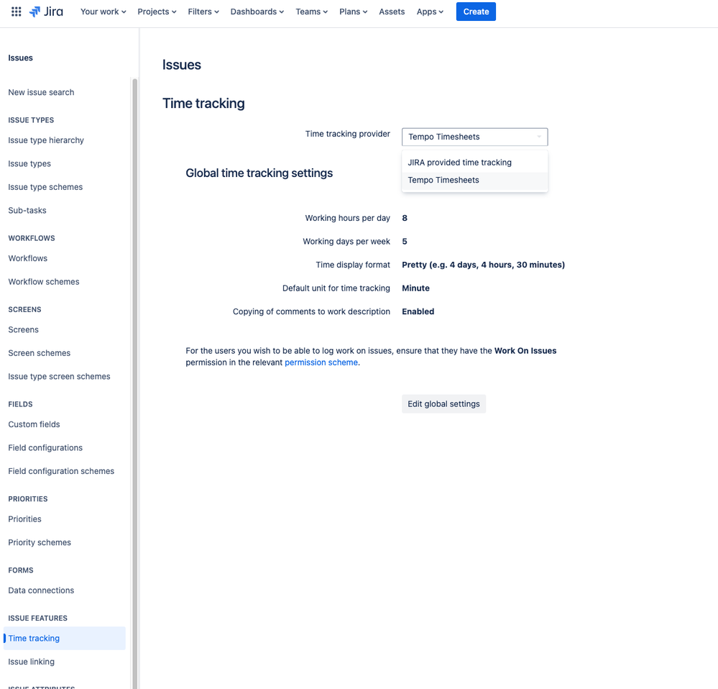This screenshot has width=718, height=689.
Task: Go to Workflows page
Action: [27, 258]
